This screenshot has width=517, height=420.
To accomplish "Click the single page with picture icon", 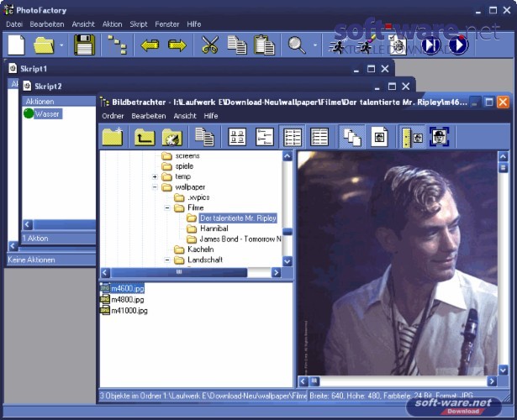I will pyautogui.click(x=379, y=137).
